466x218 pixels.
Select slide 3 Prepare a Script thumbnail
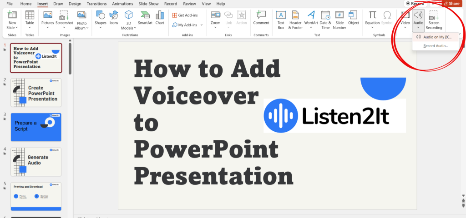36,127
